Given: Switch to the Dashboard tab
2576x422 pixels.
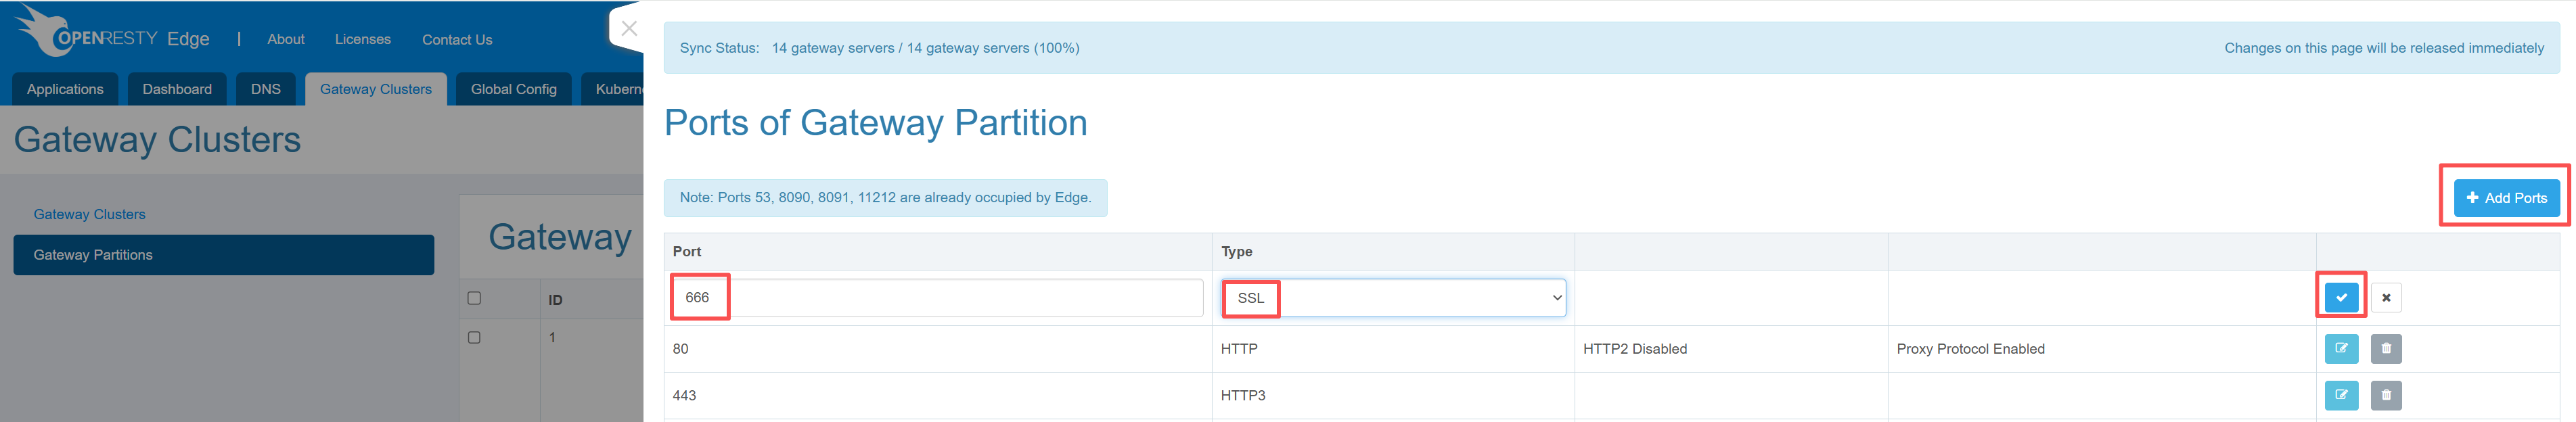Looking at the screenshot, I should (177, 89).
